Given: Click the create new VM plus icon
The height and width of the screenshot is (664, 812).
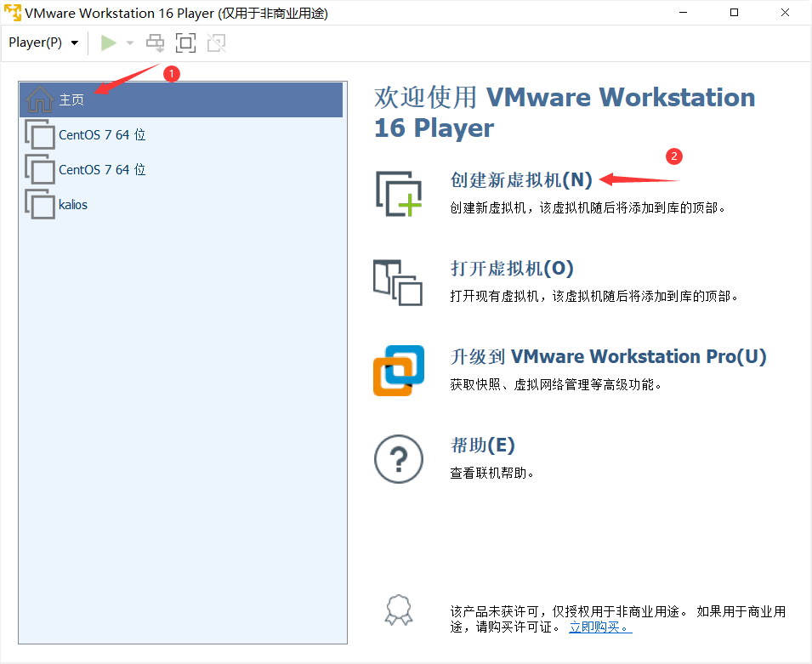Looking at the screenshot, I should (399, 194).
